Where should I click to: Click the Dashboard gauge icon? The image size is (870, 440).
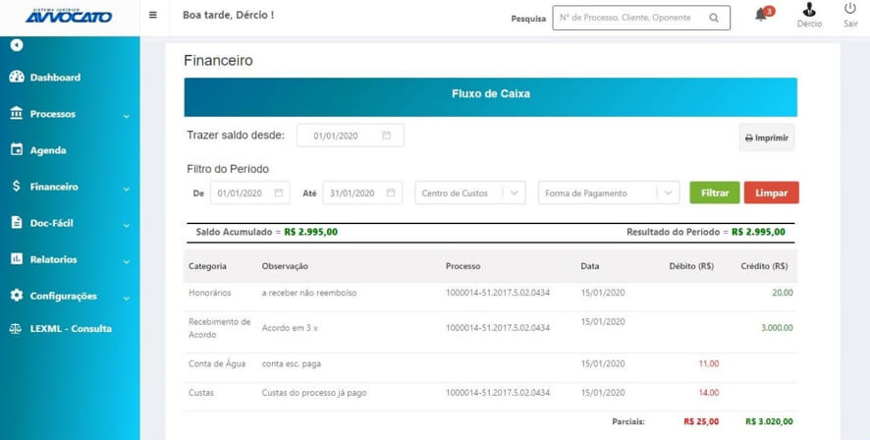[x=17, y=78]
